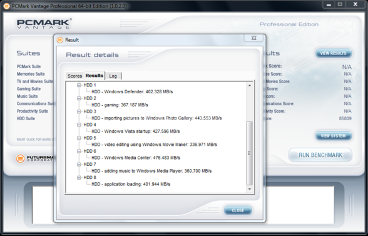Collapse the HDD 7 tree node
The width and height of the screenshot is (368, 236).
79,164
